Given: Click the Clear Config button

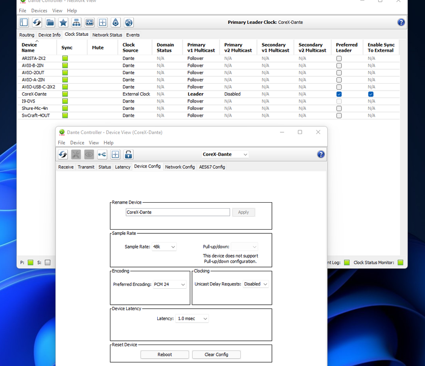Looking at the screenshot, I should click(216, 355).
